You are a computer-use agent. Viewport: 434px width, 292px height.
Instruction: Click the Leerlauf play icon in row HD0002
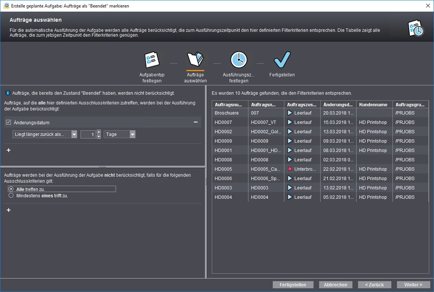pyautogui.click(x=290, y=132)
